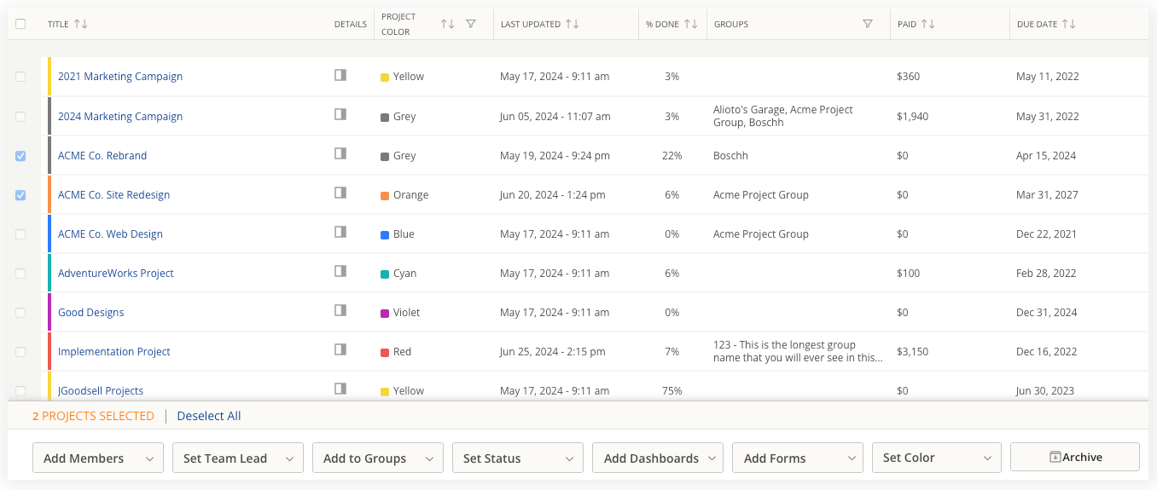Open details panel for Good Designs
1157x490 pixels.
pyautogui.click(x=340, y=310)
